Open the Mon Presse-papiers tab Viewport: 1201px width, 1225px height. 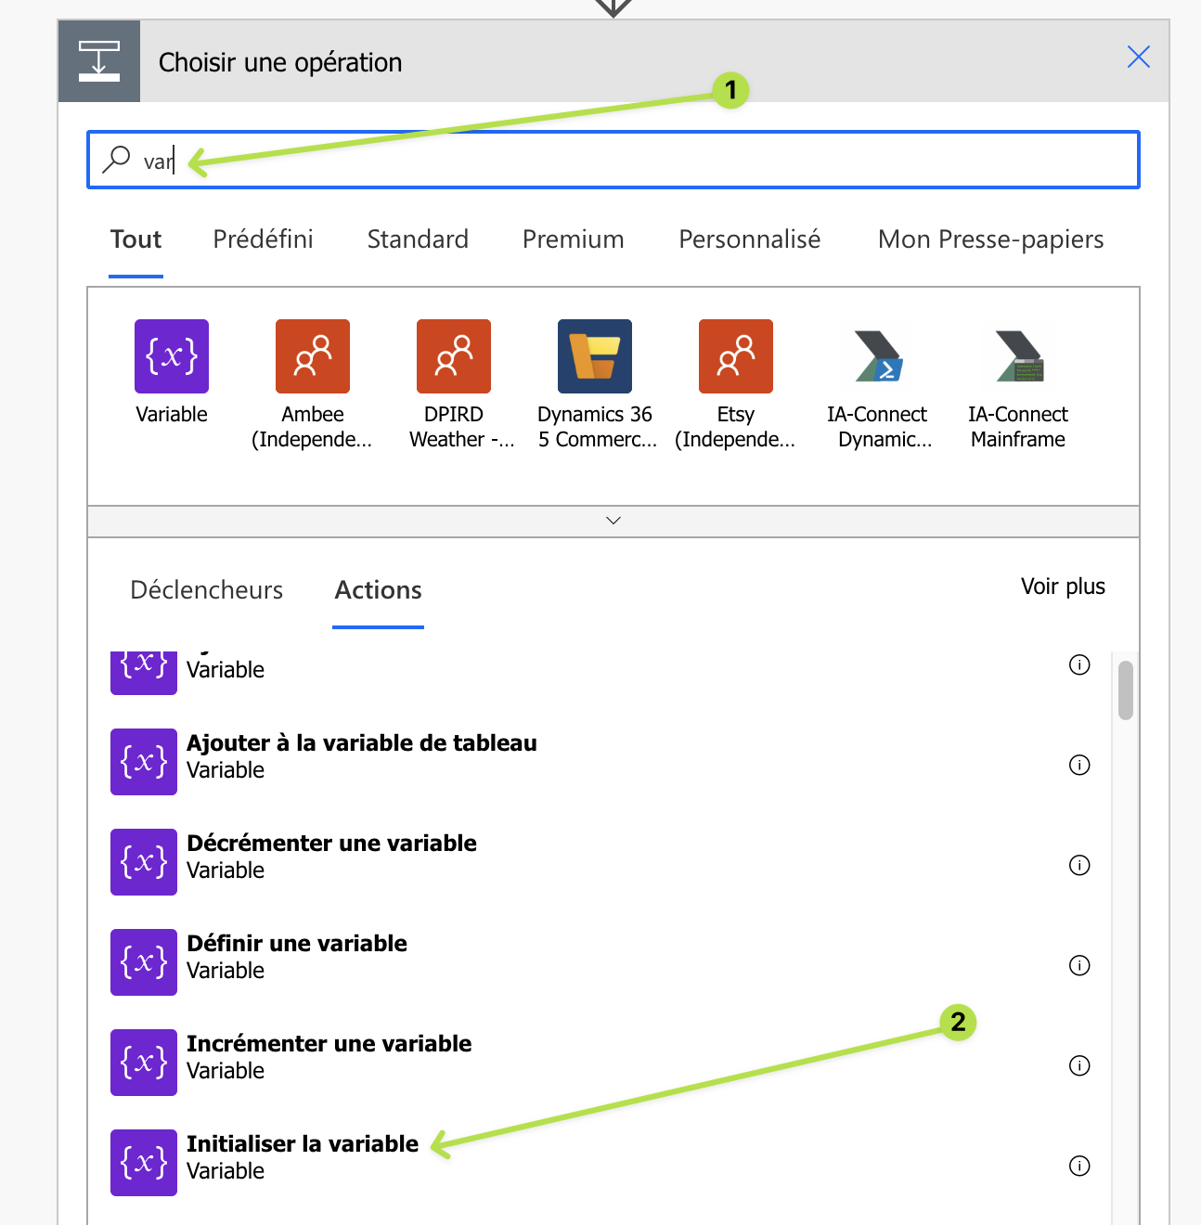tap(990, 239)
